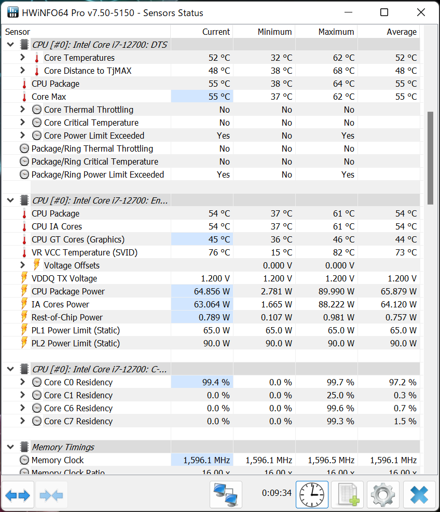Click the vertical scrollbar thumb

click(430, 157)
